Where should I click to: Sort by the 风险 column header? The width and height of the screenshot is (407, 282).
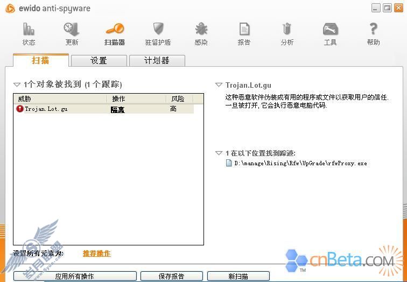180,99
